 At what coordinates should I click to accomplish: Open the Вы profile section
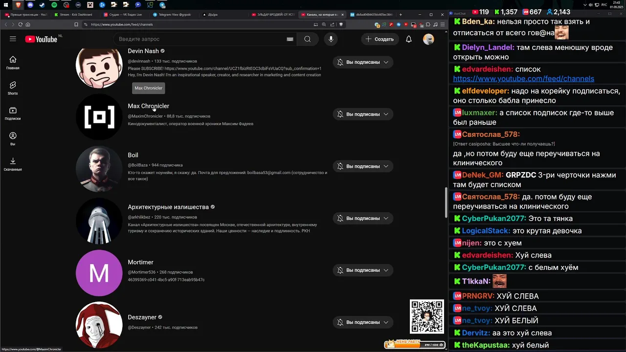tap(13, 139)
